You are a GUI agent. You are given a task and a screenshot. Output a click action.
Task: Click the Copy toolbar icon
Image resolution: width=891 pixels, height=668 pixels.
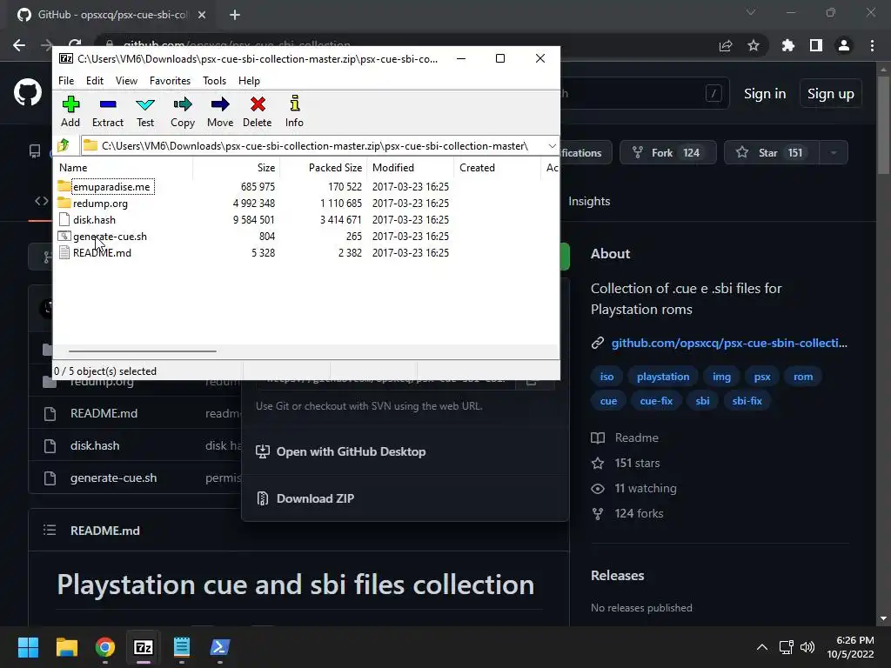(183, 111)
